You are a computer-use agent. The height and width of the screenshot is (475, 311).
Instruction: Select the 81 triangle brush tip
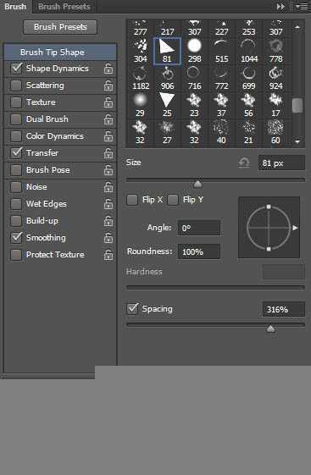167,51
